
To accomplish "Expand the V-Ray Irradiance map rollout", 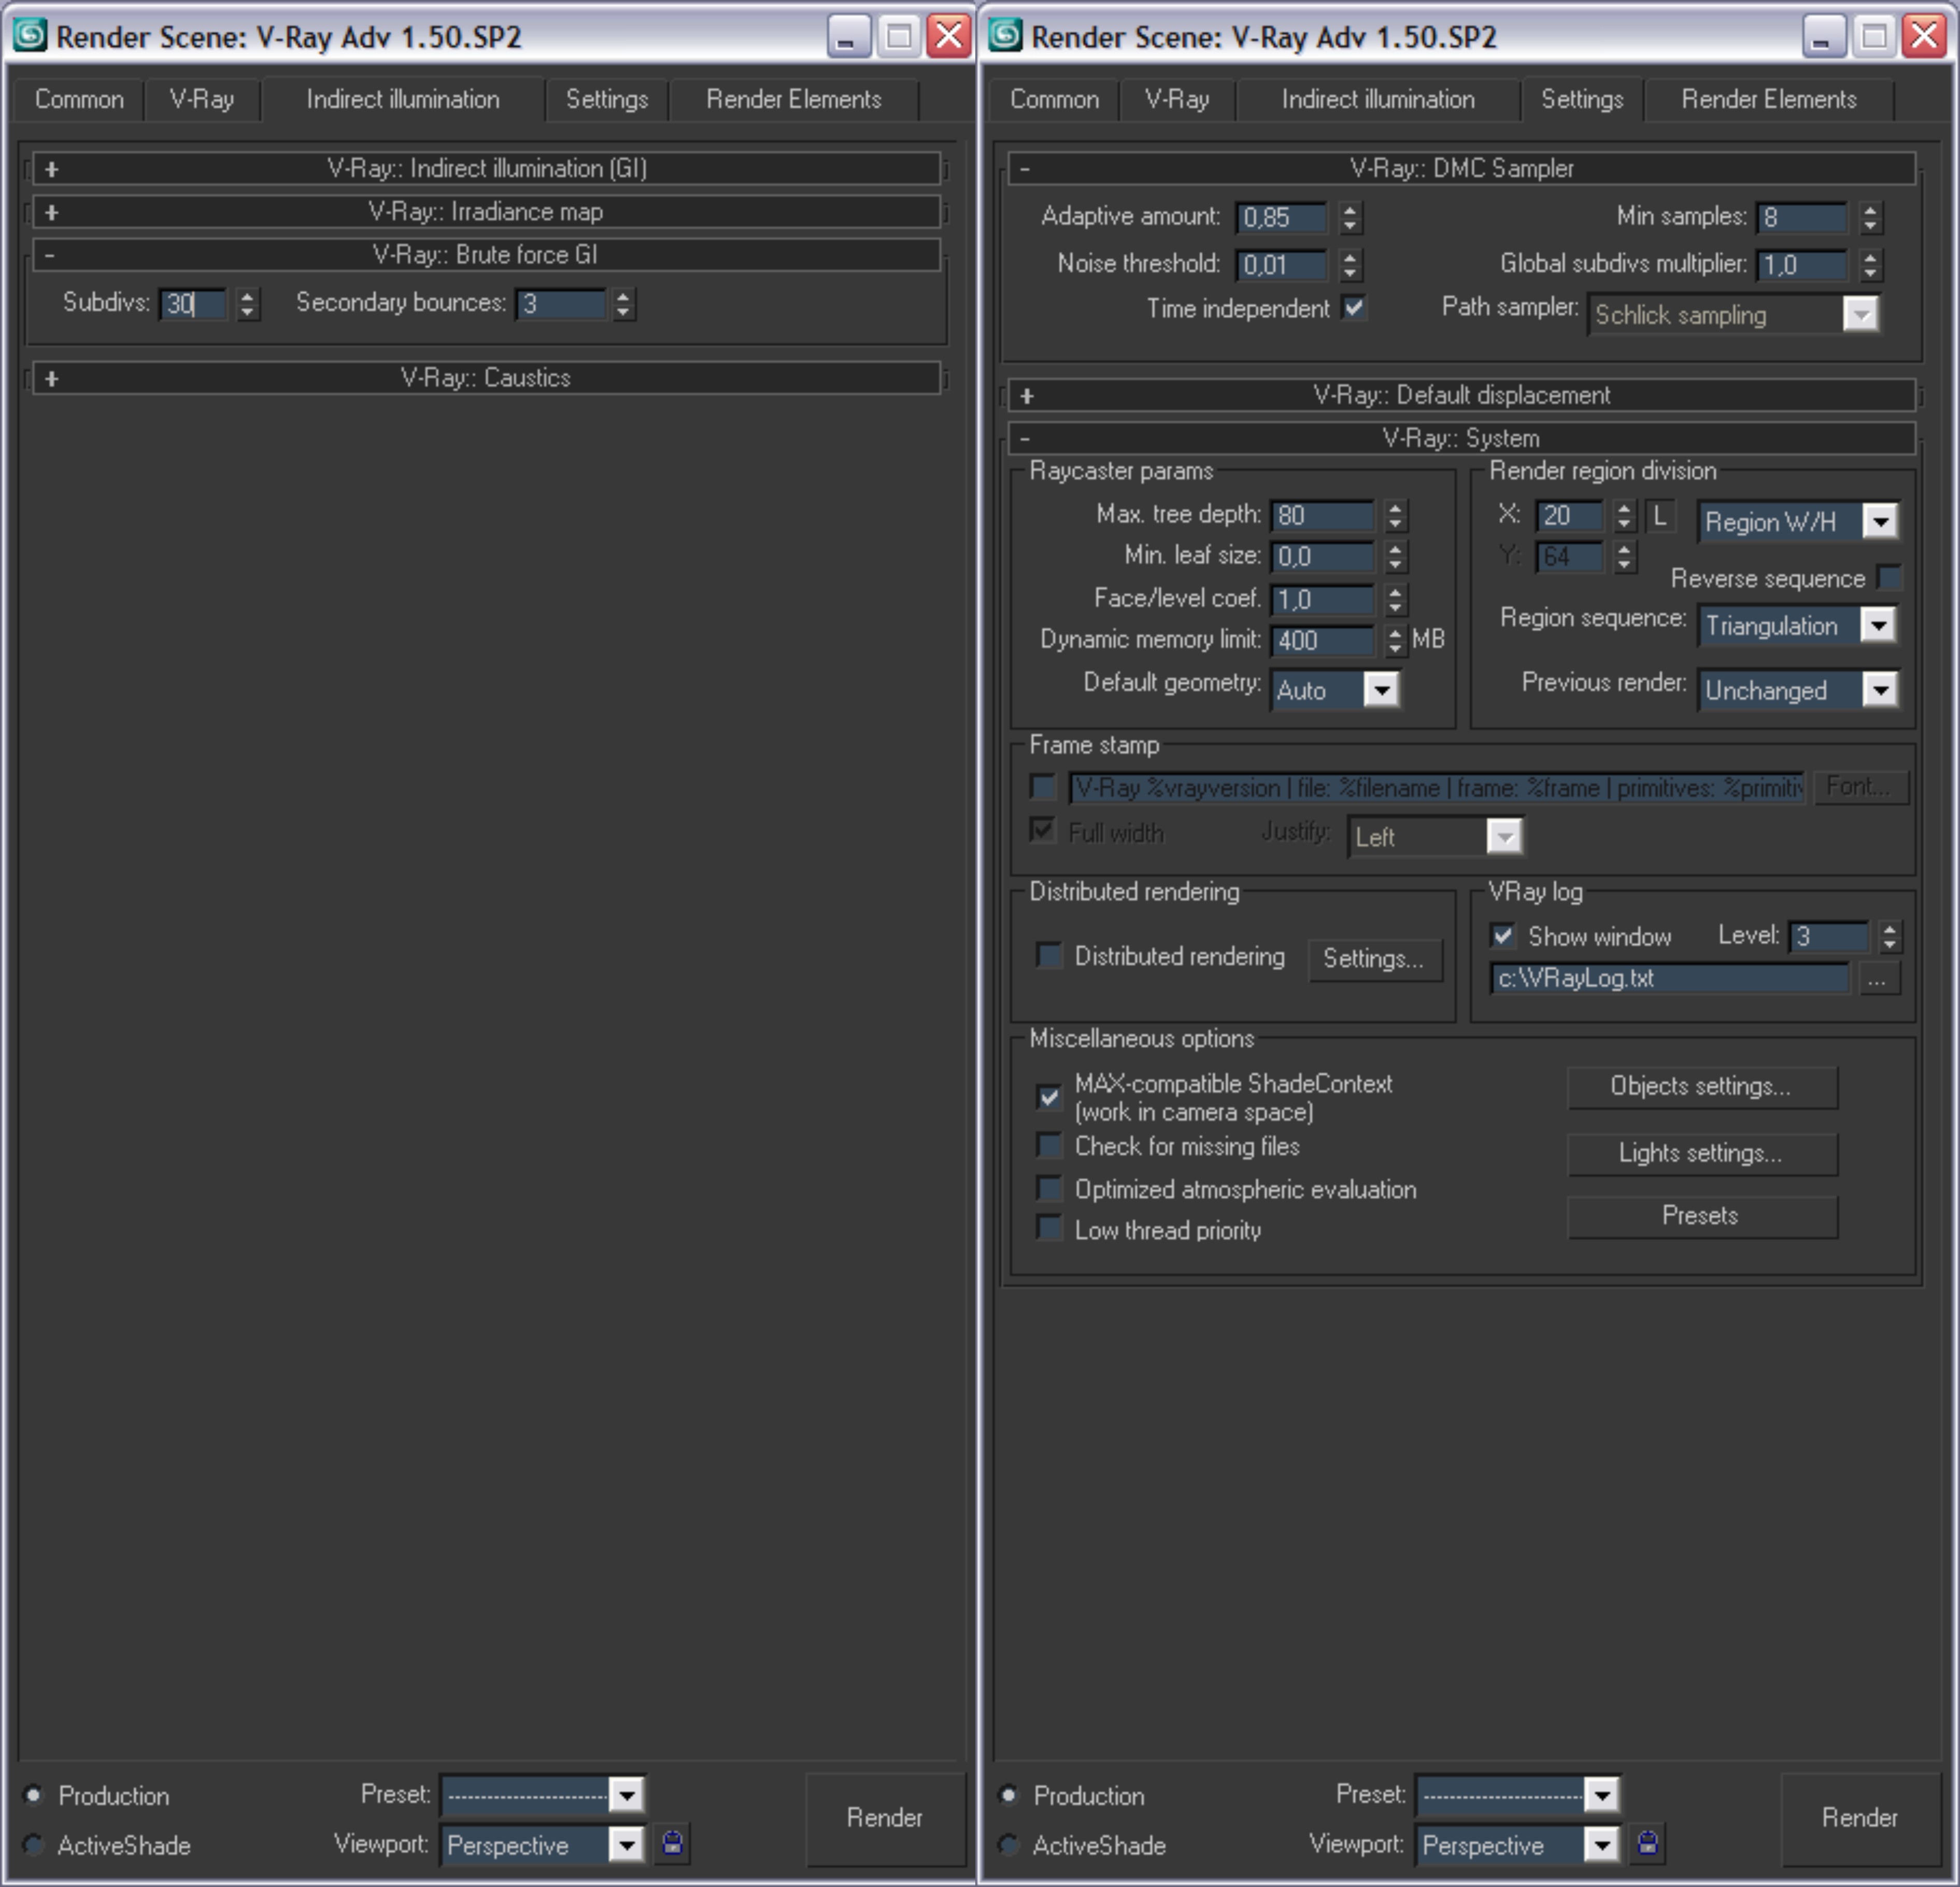I will pyautogui.click(x=486, y=212).
